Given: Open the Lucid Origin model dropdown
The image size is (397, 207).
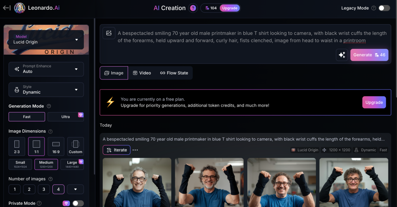Looking at the screenshot, I should (46, 40).
